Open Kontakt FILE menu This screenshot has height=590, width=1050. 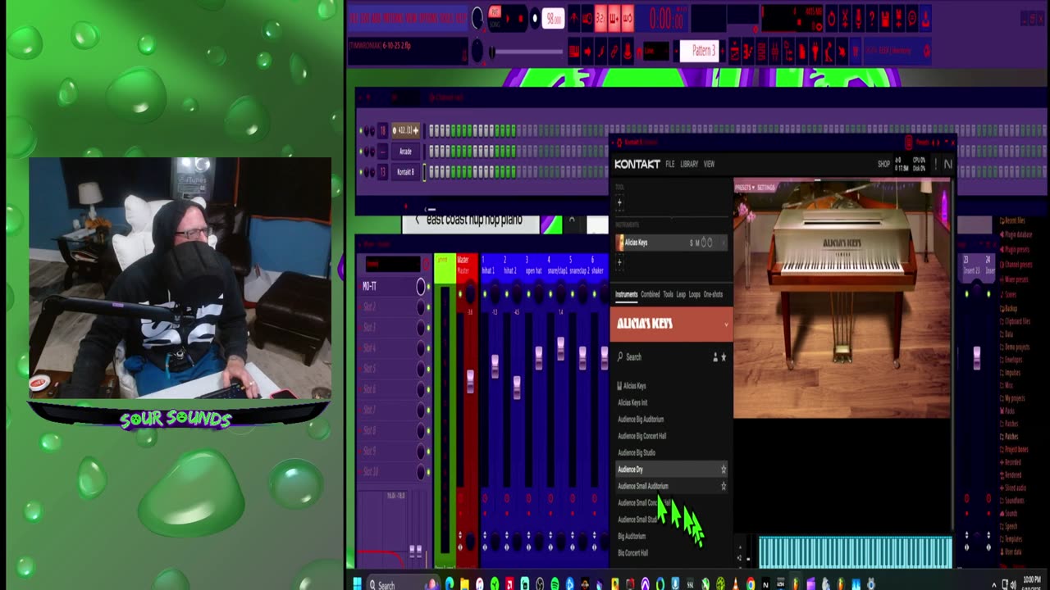pos(669,164)
